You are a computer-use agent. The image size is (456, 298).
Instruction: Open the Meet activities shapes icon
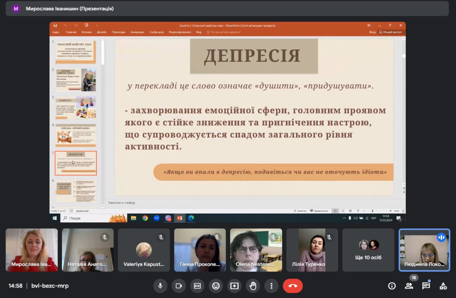pos(443,286)
